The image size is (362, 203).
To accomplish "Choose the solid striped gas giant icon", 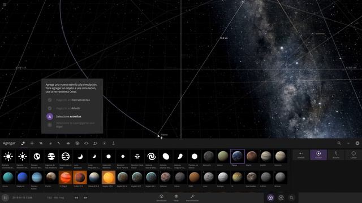I will (51, 157).
